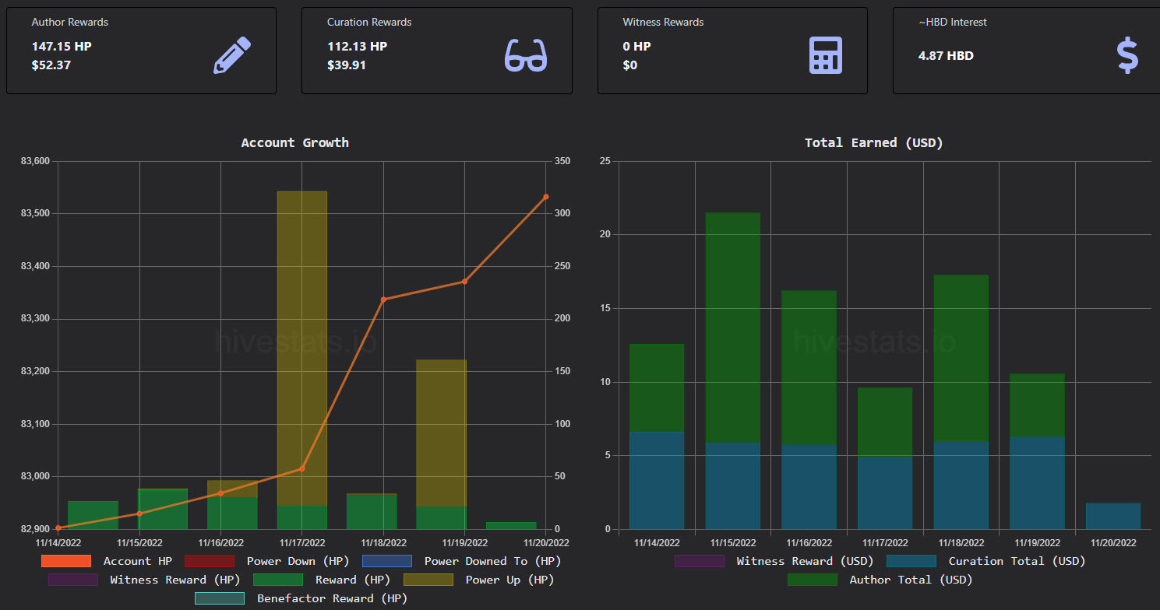1160x610 pixels.
Task: Click the Author Rewards card heading
Action: click(x=70, y=22)
